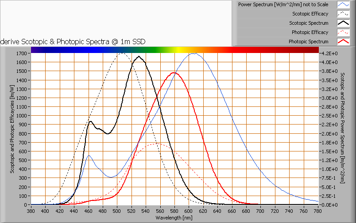Viewport: 356px width, 223px height.
Task: Select the 'Photopic Spectrum' legend label
Action: click(309, 42)
